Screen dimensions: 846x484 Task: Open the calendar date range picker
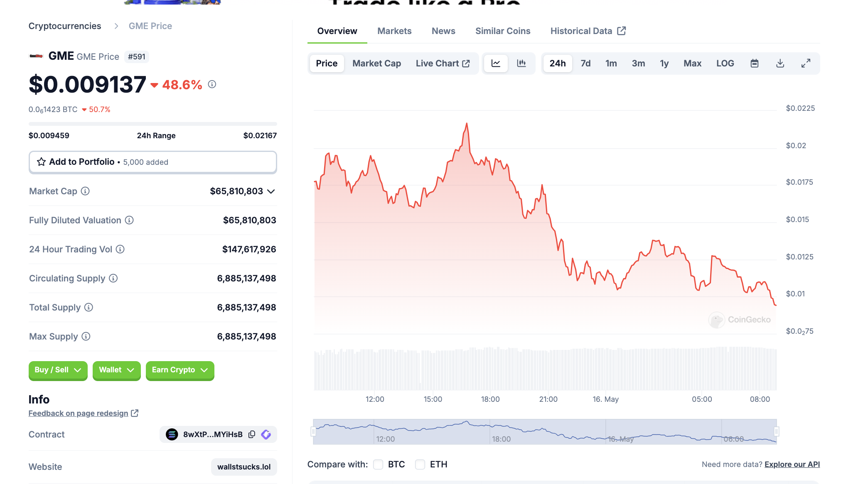click(x=755, y=64)
